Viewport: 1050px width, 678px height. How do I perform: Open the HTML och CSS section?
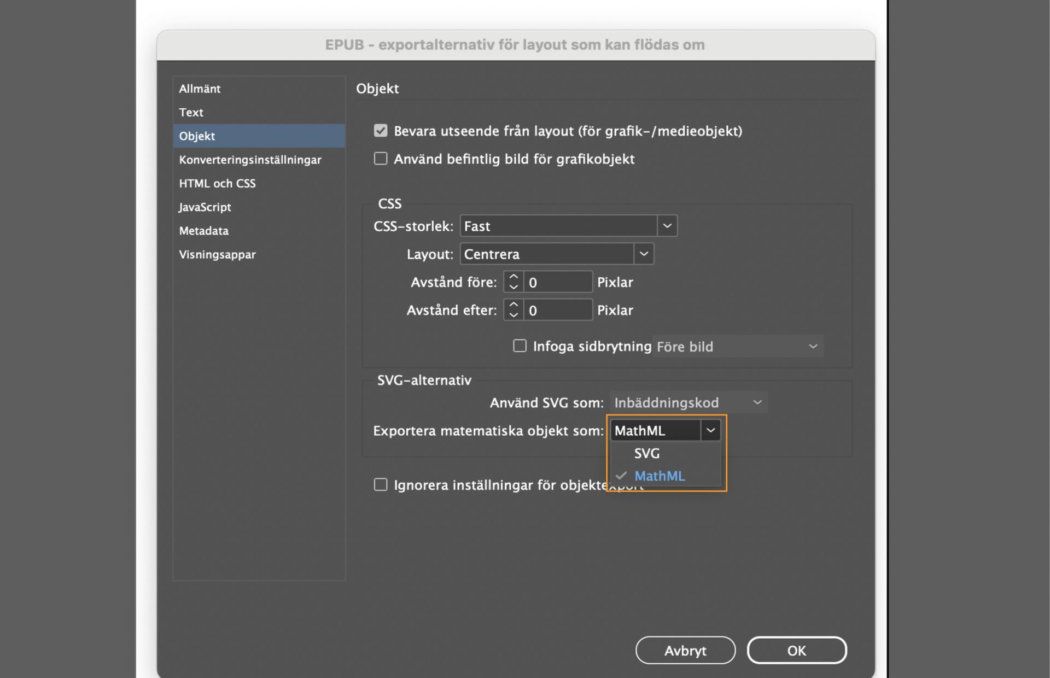[x=217, y=183]
